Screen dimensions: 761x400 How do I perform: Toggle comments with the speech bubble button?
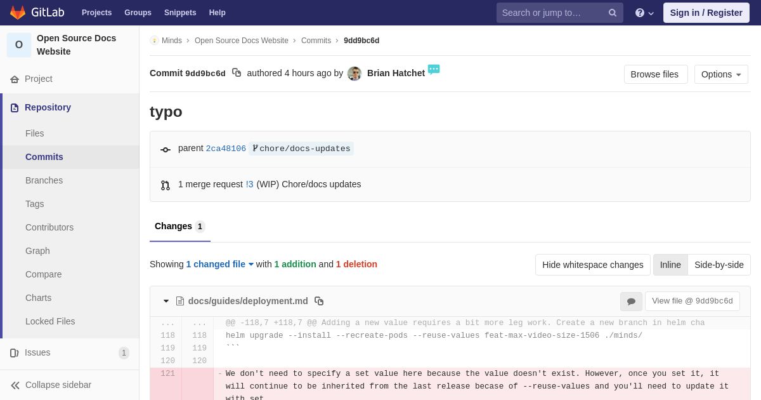coord(631,302)
